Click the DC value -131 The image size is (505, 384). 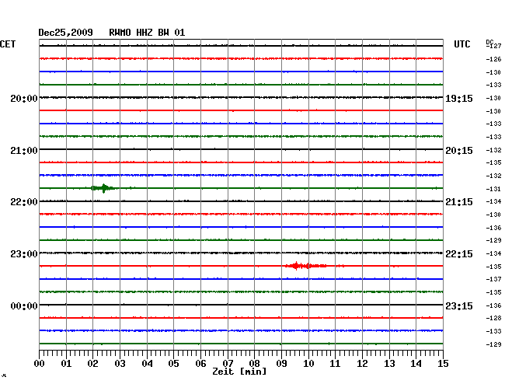(493, 189)
